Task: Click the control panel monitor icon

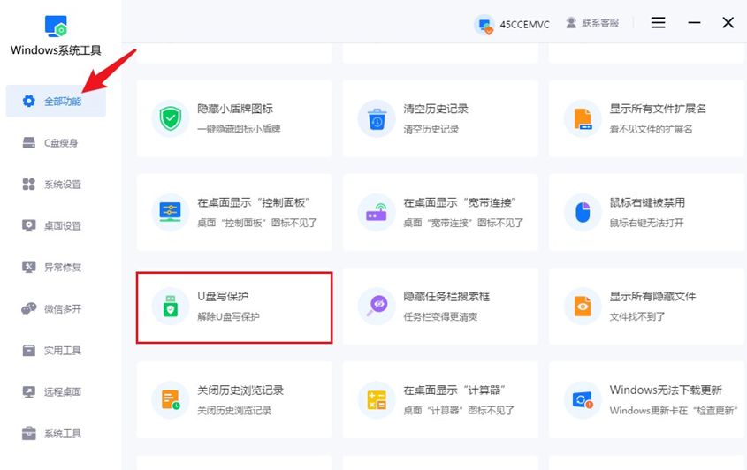Action: [x=171, y=212]
